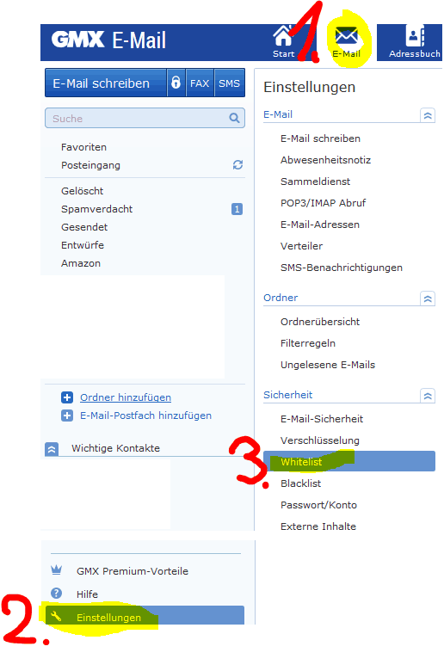Click plus icon beside E-Mail-Postfach hinzufügen
The width and height of the screenshot is (444, 671).
pyautogui.click(x=67, y=416)
